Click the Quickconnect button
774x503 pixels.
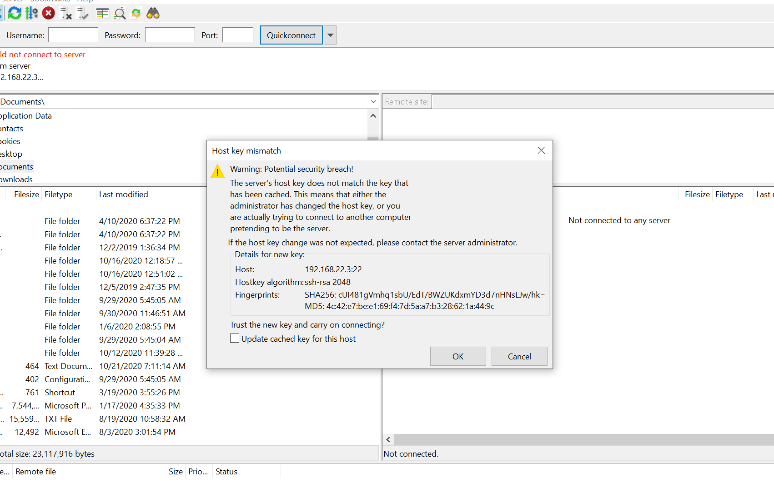pos(291,35)
